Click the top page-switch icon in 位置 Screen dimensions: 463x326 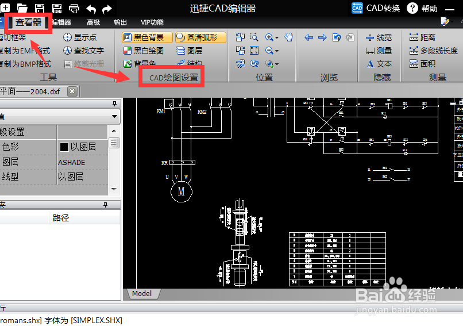click(240, 37)
